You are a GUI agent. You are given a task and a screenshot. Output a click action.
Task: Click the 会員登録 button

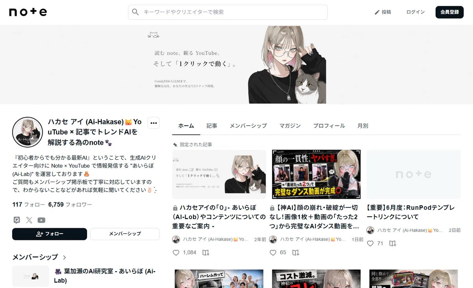449,12
